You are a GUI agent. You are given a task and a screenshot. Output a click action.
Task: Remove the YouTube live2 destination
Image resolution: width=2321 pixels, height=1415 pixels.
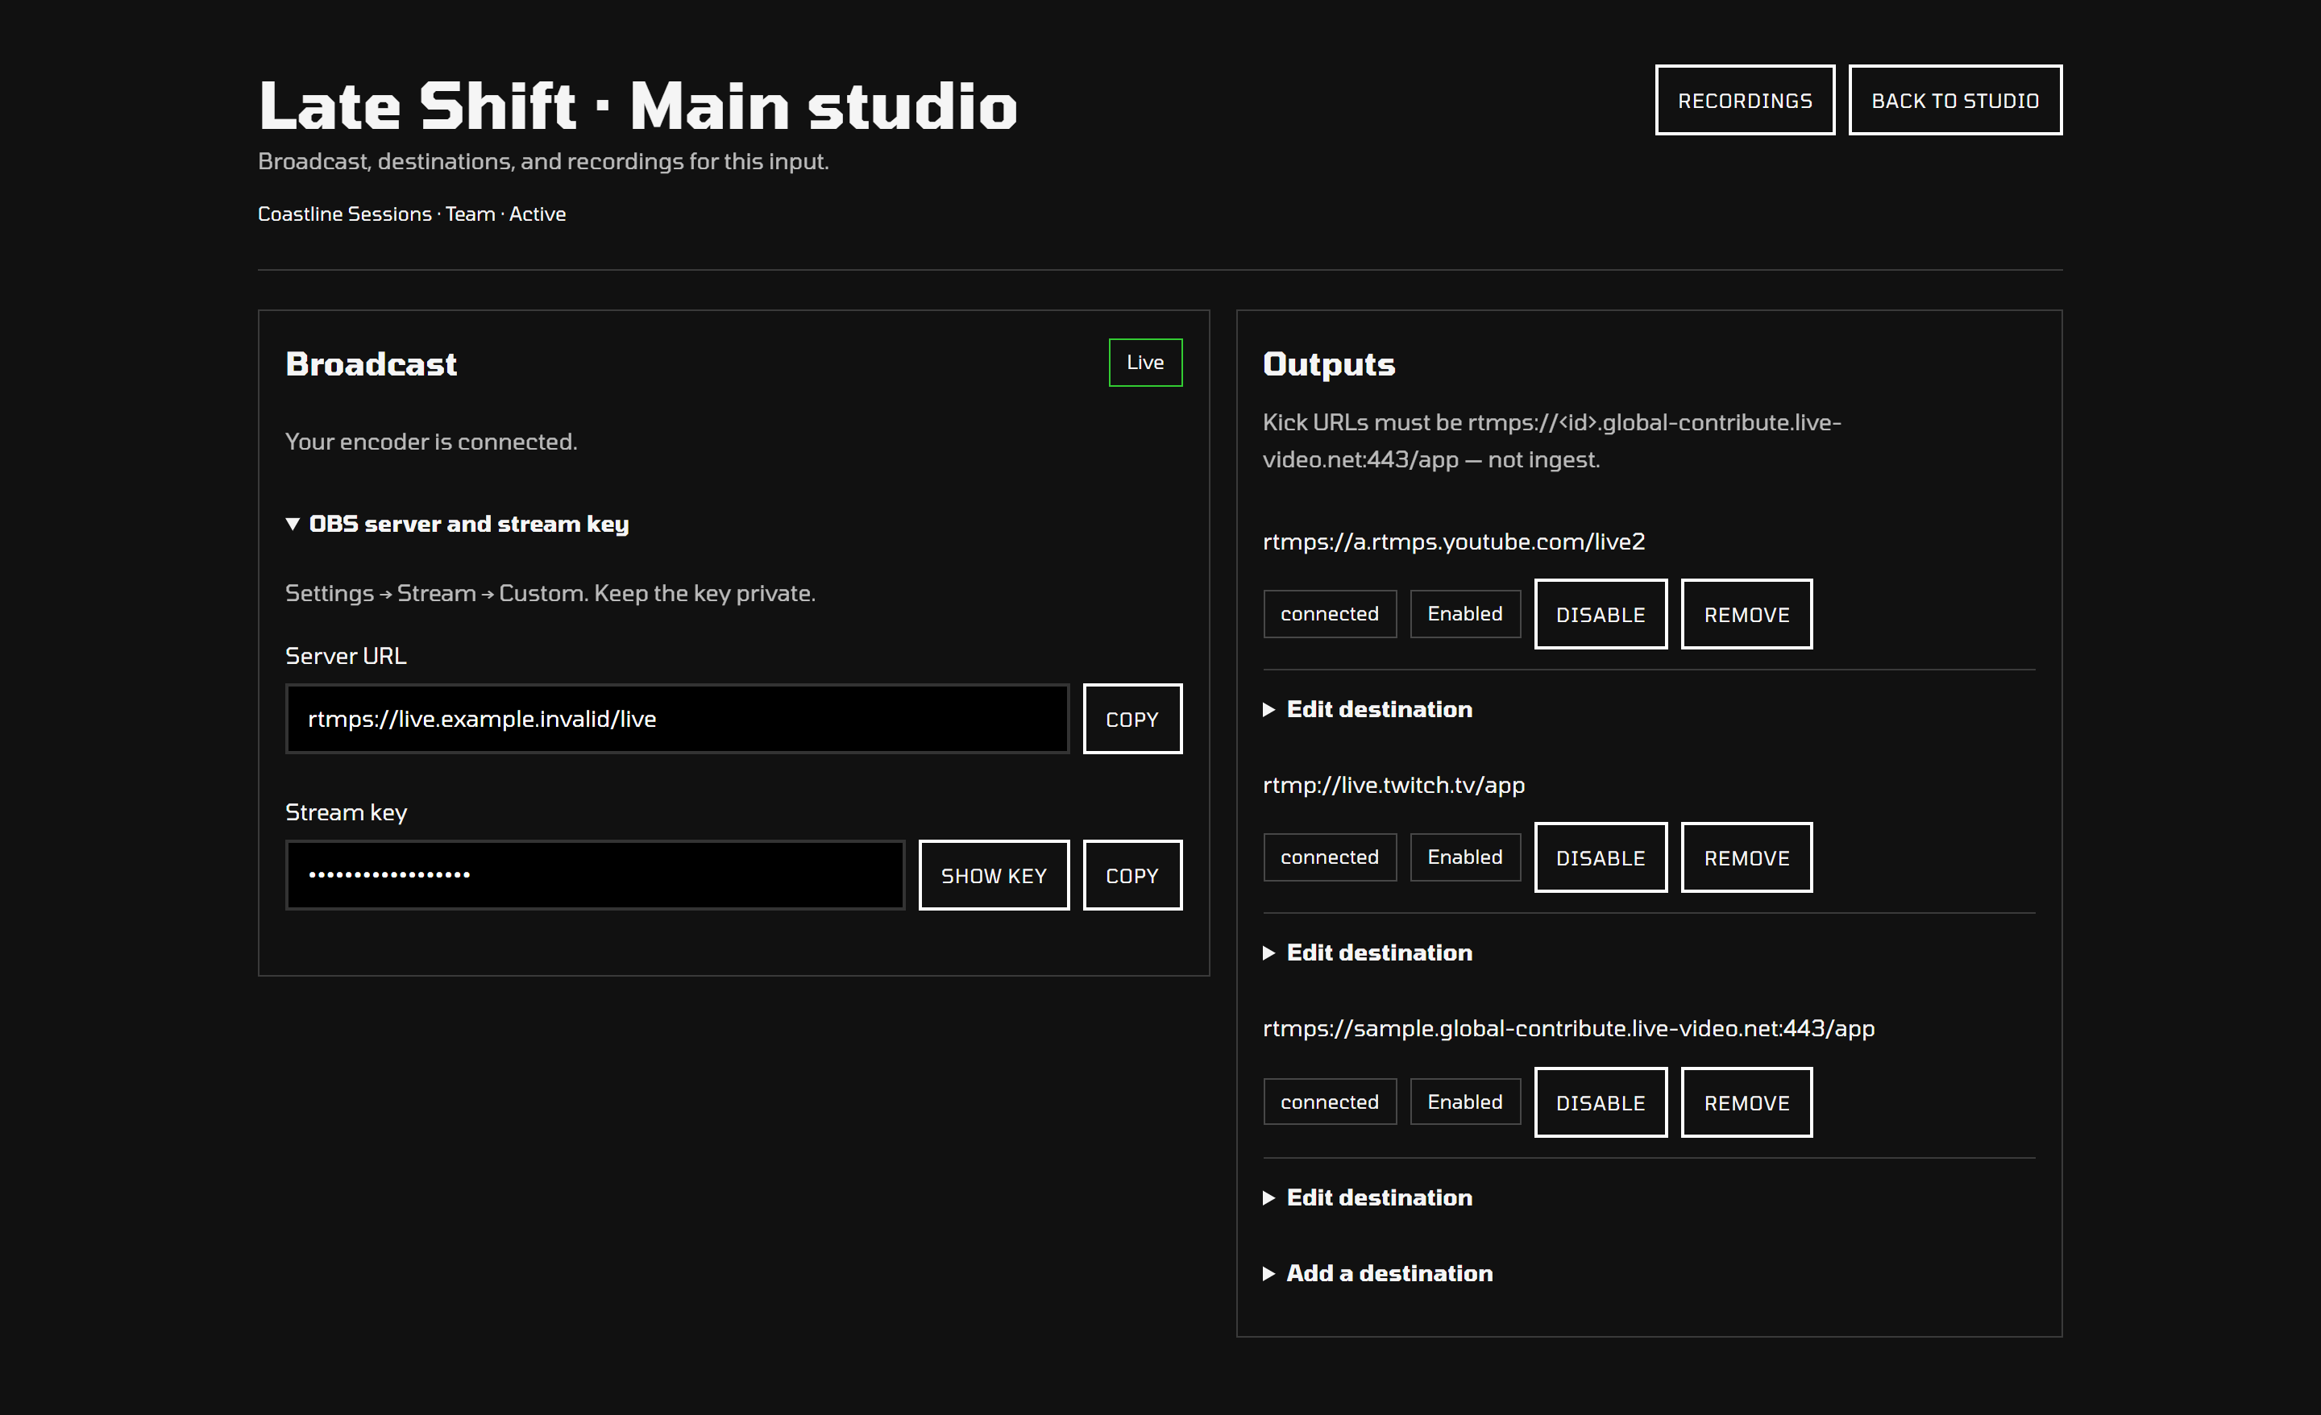(1746, 614)
